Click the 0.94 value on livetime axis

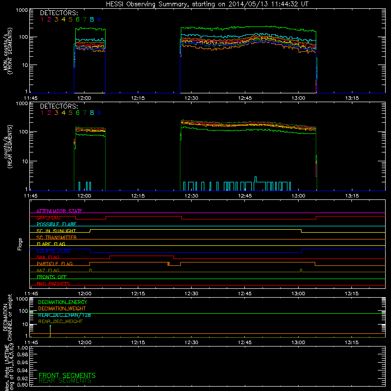23,370
